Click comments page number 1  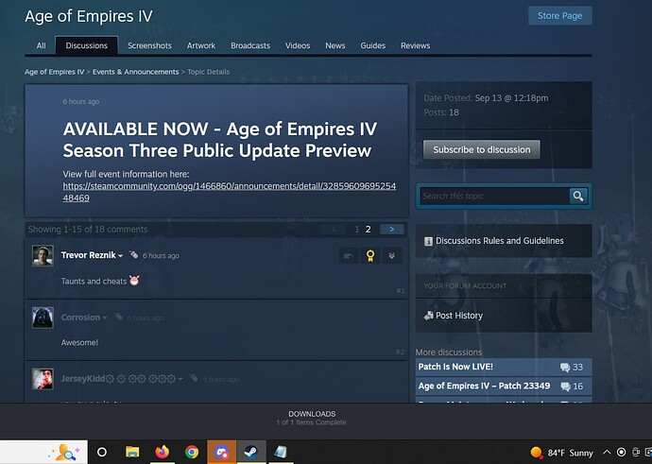point(356,229)
